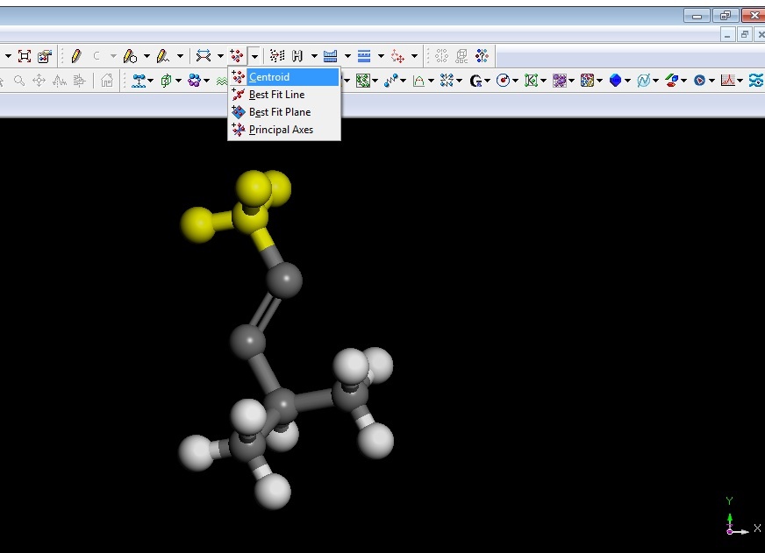
Task: Click the blue ruler-like toolbar icon
Action: (x=330, y=56)
